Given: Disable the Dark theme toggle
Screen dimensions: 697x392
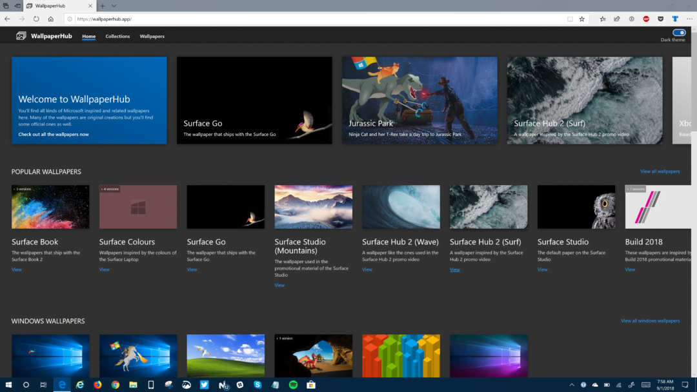Looking at the screenshot, I should pyautogui.click(x=678, y=32).
